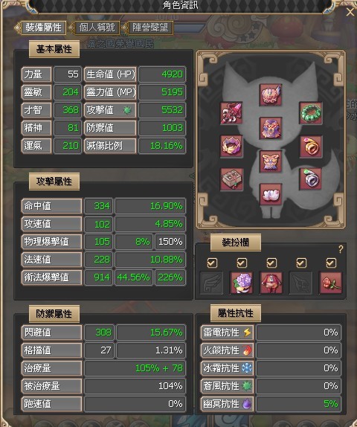Uncheck the box above the hydrangea costume
The width and height of the screenshot is (357, 427).
click(242, 263)
